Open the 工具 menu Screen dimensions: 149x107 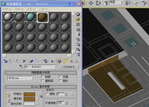(43, 9)
